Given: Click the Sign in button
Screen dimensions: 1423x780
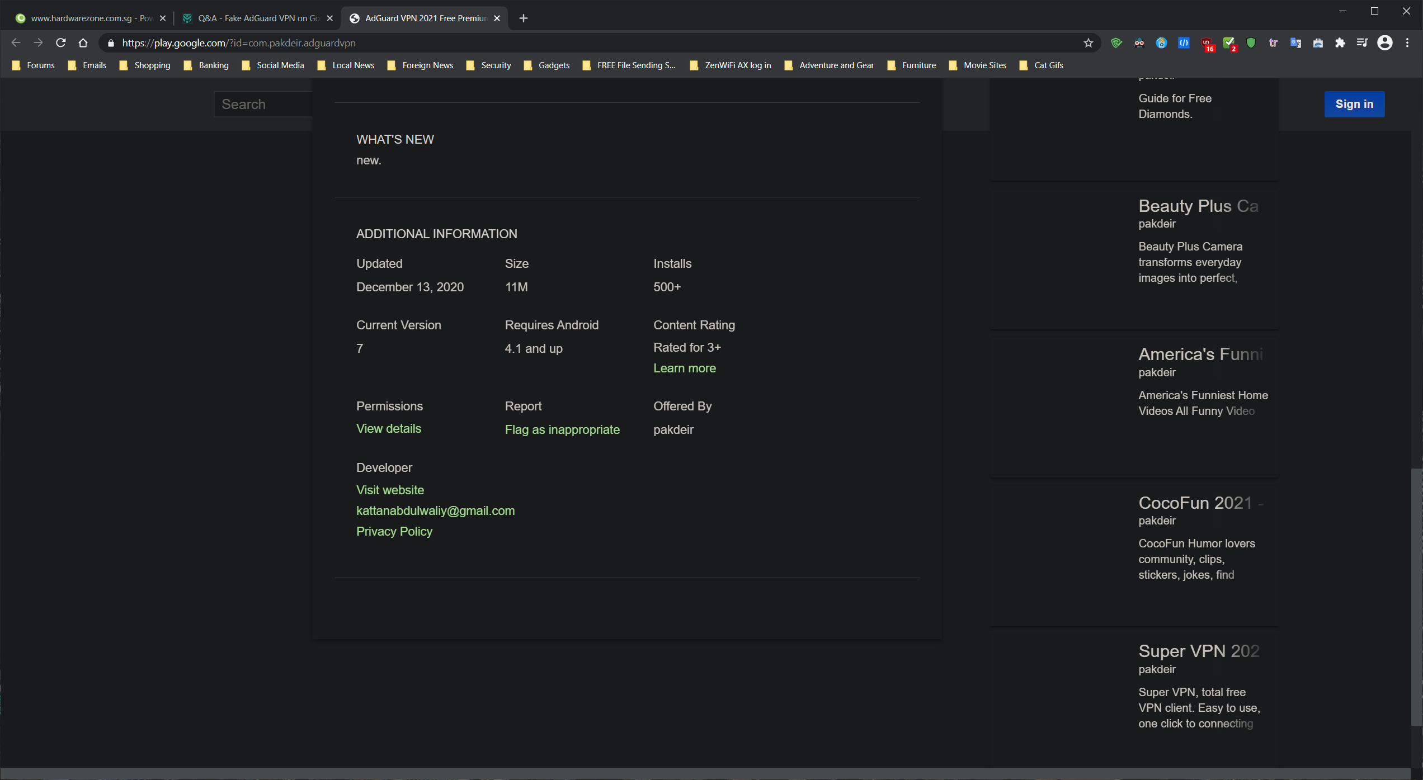Looking at the screenshot, I should (x=1354, y=104).
